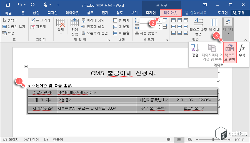The height and width of the screenshot is (143, 250).
Task: Open table tools 디자인 tab
Action: [151, 13]
